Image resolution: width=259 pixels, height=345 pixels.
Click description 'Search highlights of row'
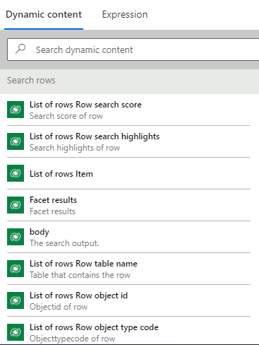click(75, 148)
